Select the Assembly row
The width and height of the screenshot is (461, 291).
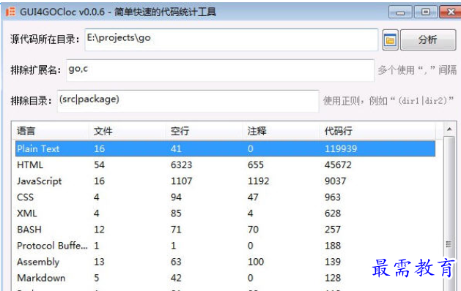tap(225, 262)
